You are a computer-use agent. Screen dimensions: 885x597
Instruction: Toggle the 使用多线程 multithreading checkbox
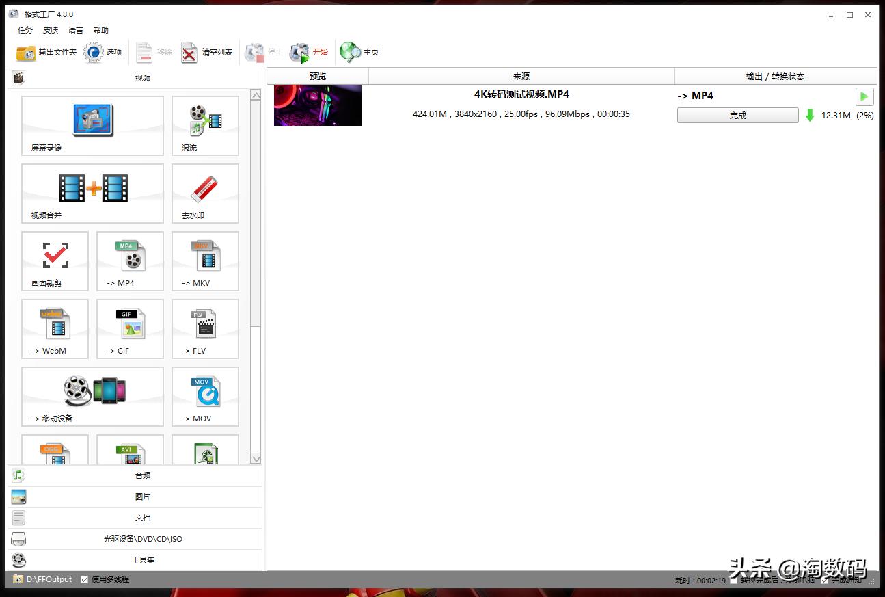[85, 579]
